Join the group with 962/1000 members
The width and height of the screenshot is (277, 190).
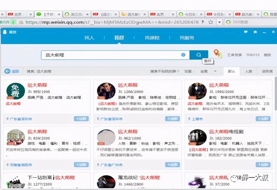pos(172,165)
